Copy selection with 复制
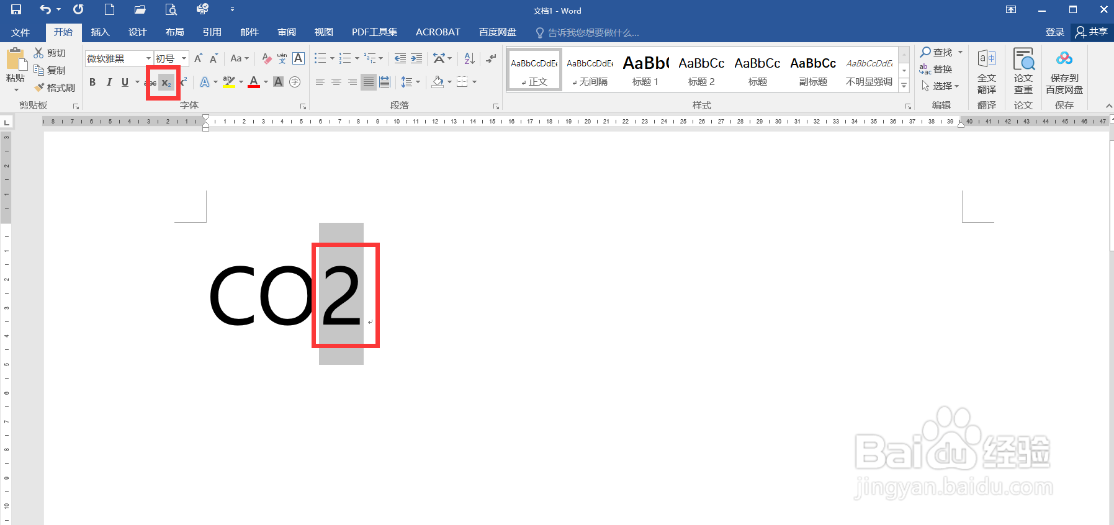1114x525 pixels. coord(50,70)
